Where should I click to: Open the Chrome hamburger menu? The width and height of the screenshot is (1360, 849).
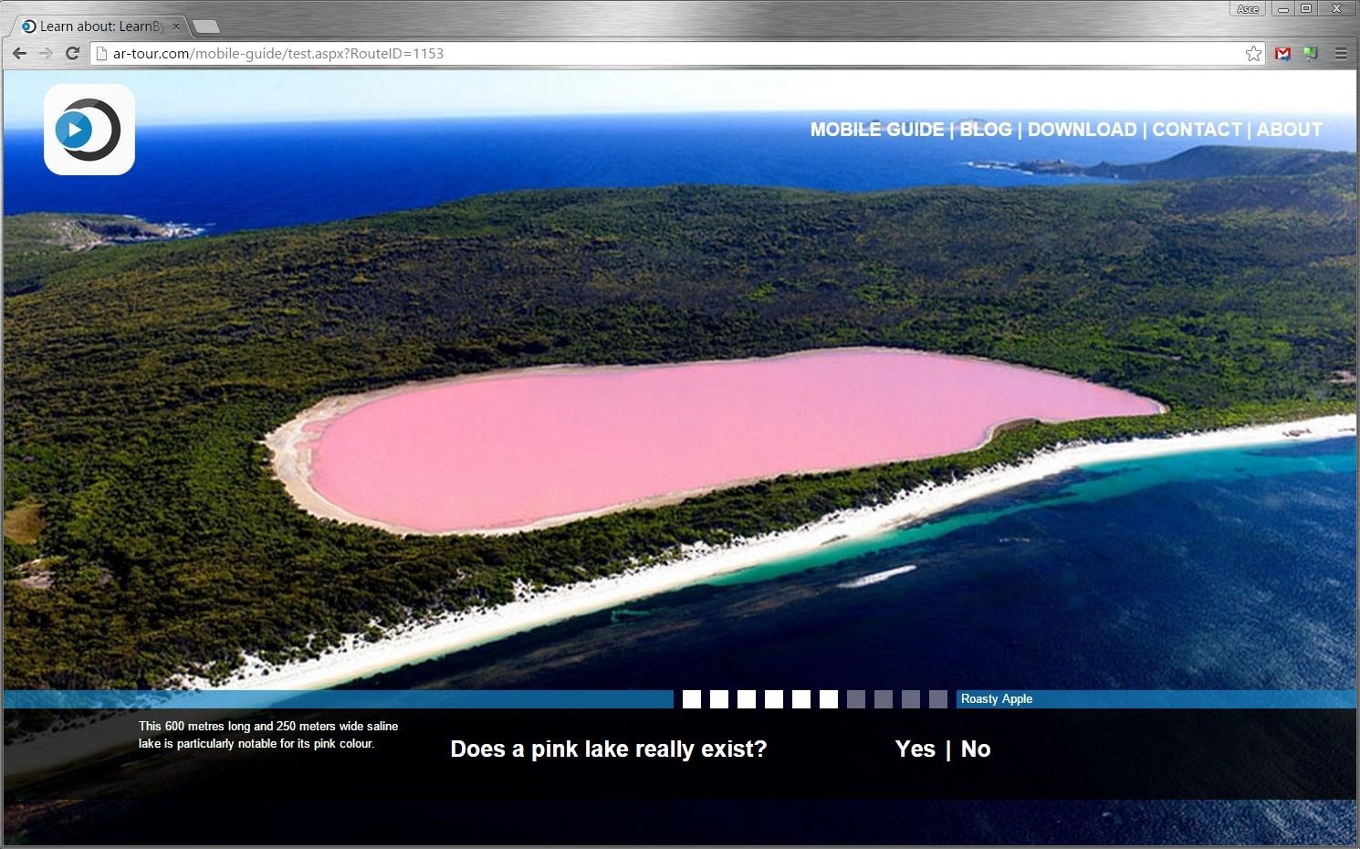[x=1341, y=54]
